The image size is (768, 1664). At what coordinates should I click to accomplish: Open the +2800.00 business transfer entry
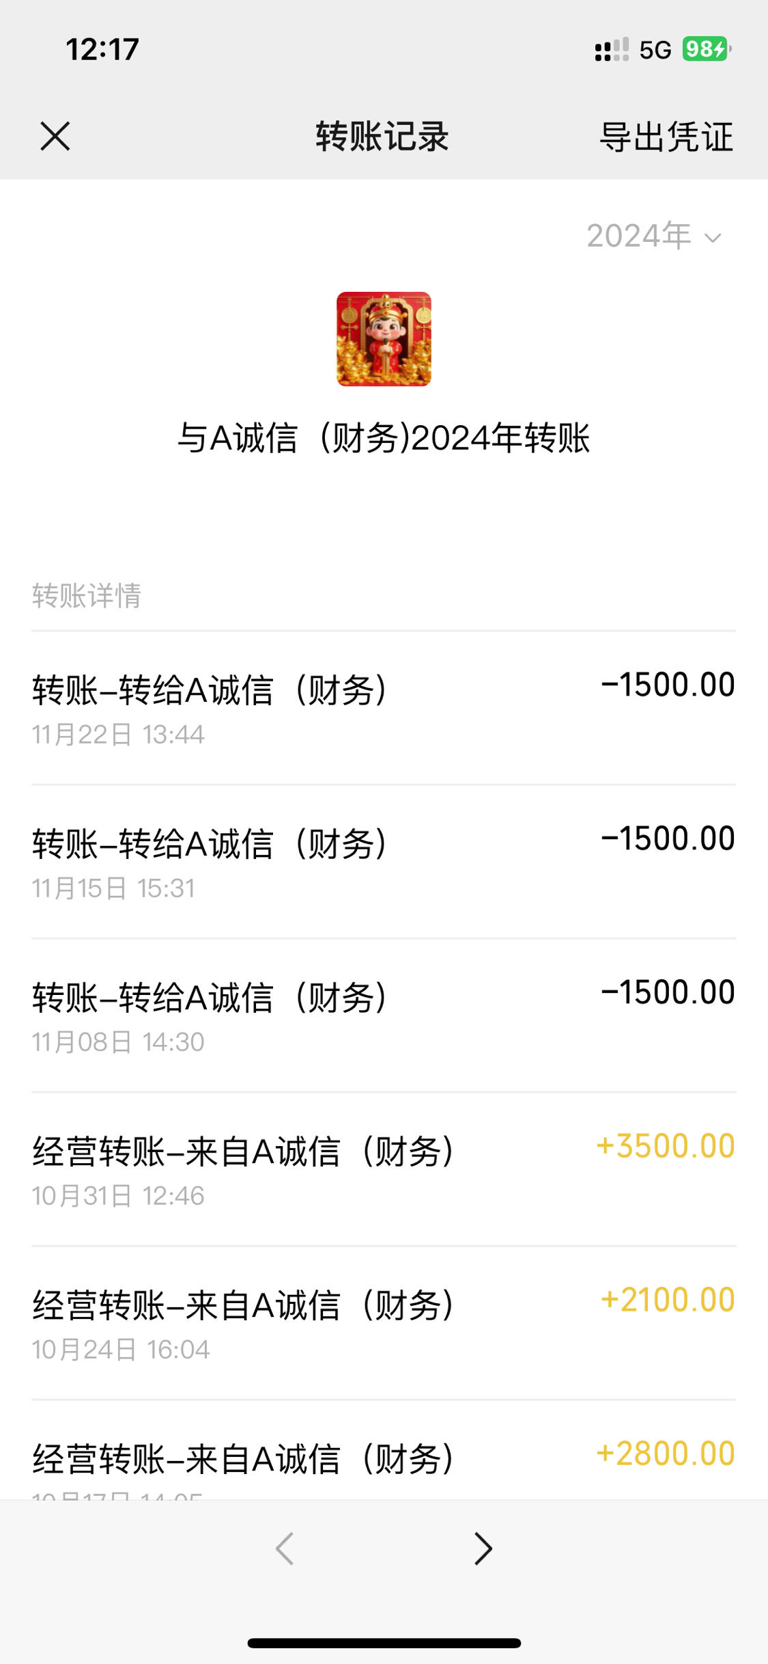(x=384, y=1450)
